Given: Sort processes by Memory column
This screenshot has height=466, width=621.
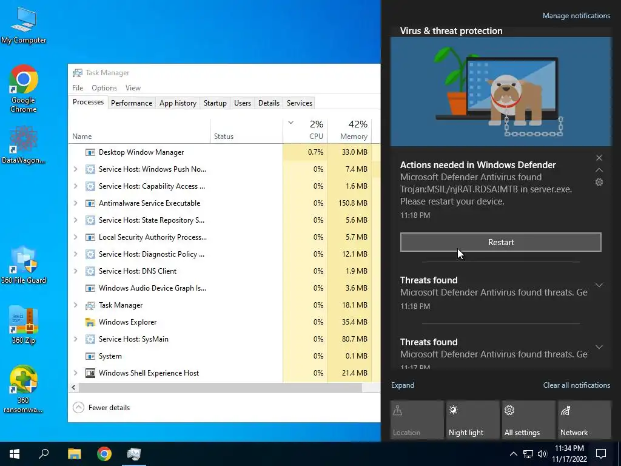Looking at the screenshot, I should [x=350, y=131].
